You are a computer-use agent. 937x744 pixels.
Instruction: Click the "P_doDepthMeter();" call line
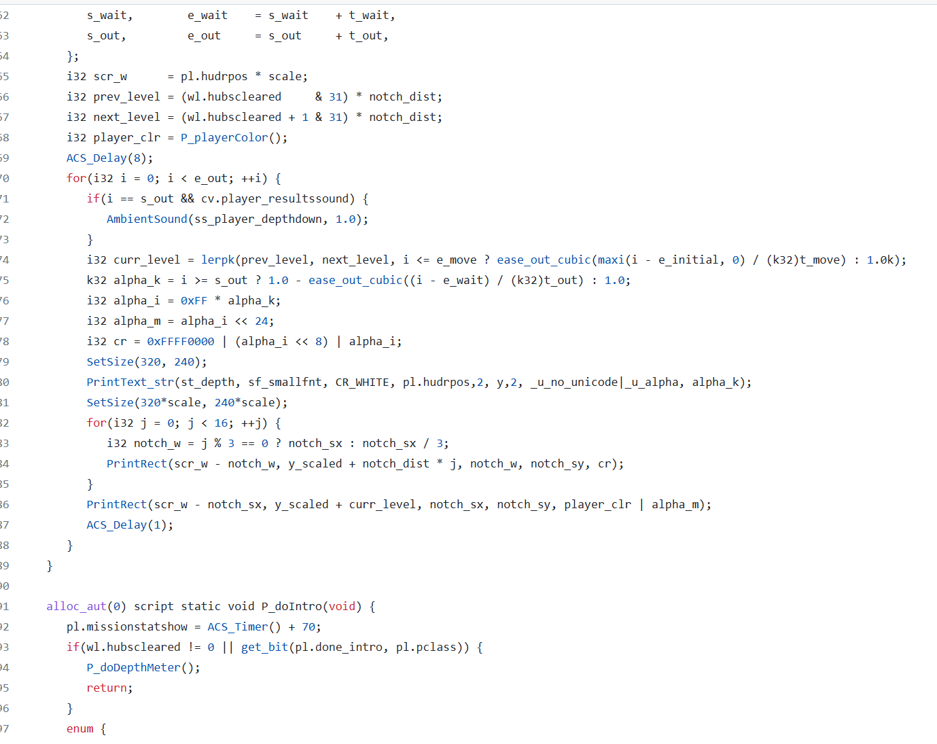pyautogui.click(x=143, y=667)
